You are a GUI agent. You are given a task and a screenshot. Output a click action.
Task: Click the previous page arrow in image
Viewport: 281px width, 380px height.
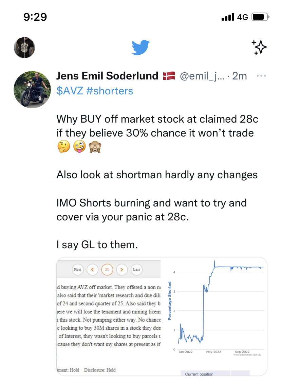(92, 270)
